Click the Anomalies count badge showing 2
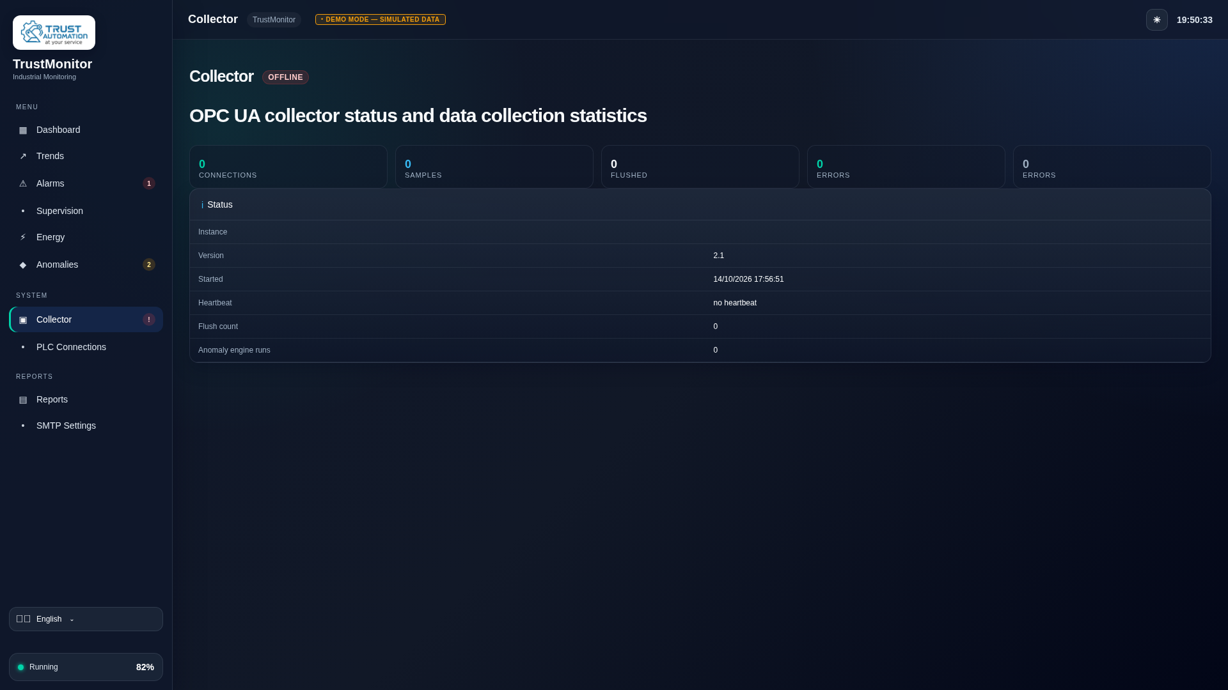1228x690 pixels. point(149,264)
